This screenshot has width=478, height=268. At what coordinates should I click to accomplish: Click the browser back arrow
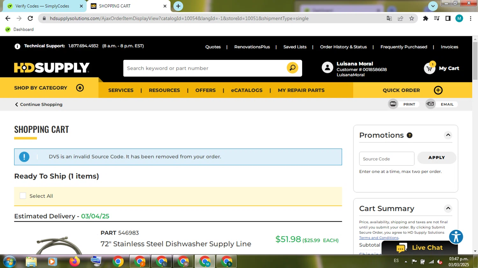pyautogui.click(x=8, y=18)
